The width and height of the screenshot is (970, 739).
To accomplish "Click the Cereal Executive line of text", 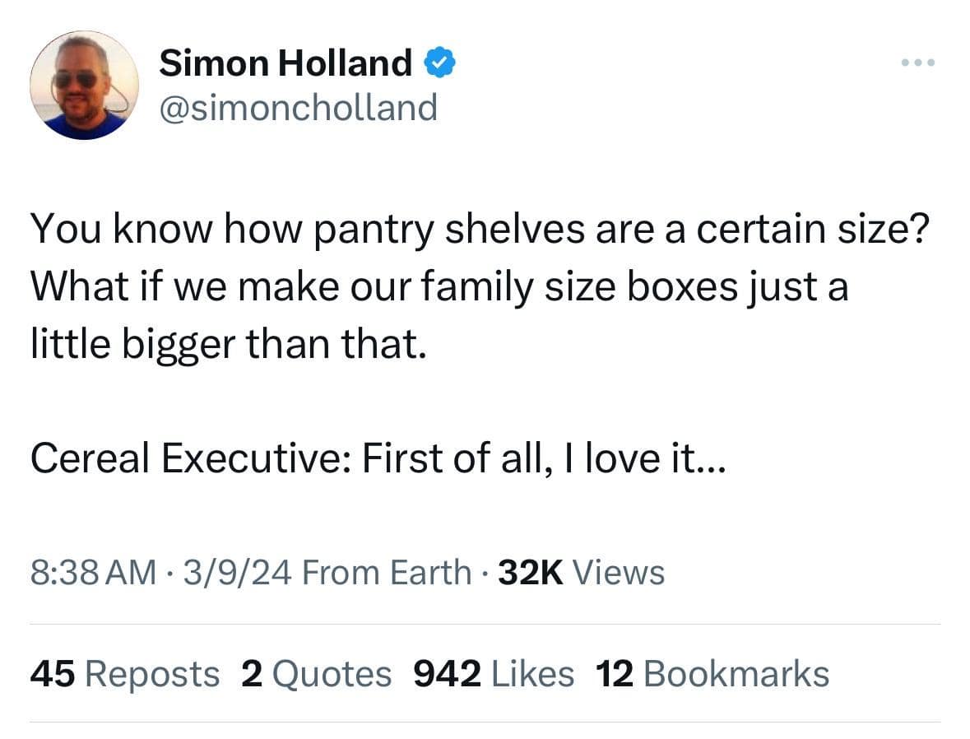I will (x=378, y=457).
